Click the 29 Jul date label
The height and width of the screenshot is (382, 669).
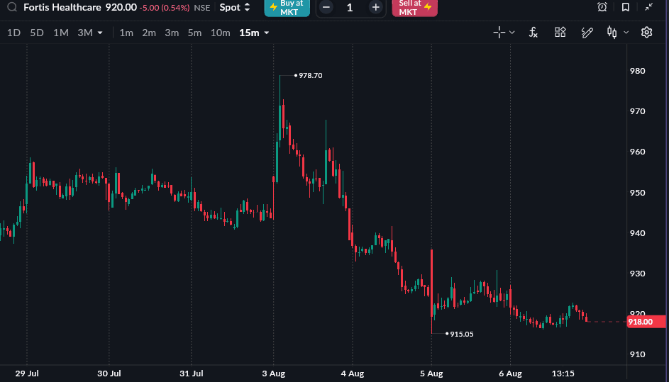(27, 374)
